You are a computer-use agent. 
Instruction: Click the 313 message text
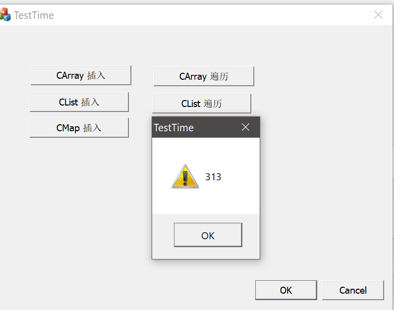[x=213, y=177]
